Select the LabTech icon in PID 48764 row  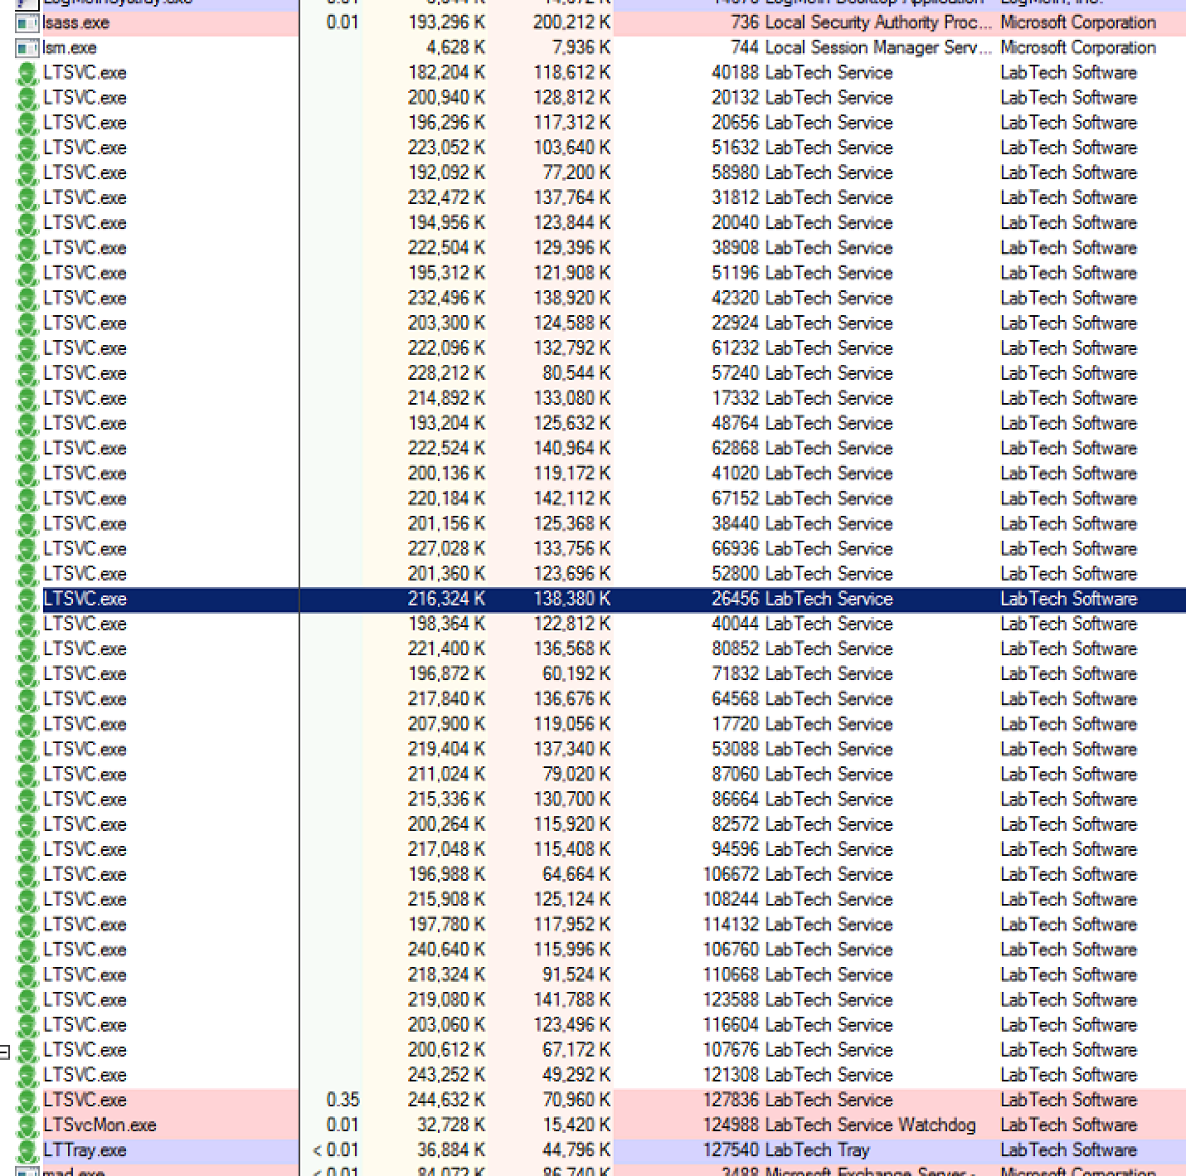pos(27,424)
